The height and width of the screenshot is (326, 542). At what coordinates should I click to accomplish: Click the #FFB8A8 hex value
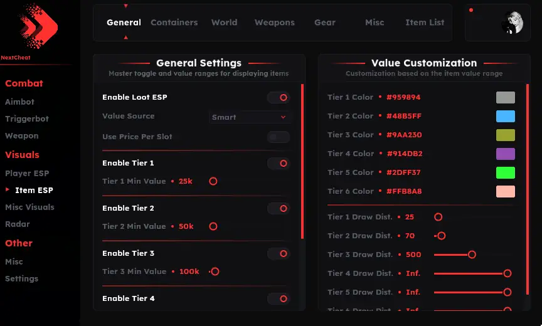point(404,191)
